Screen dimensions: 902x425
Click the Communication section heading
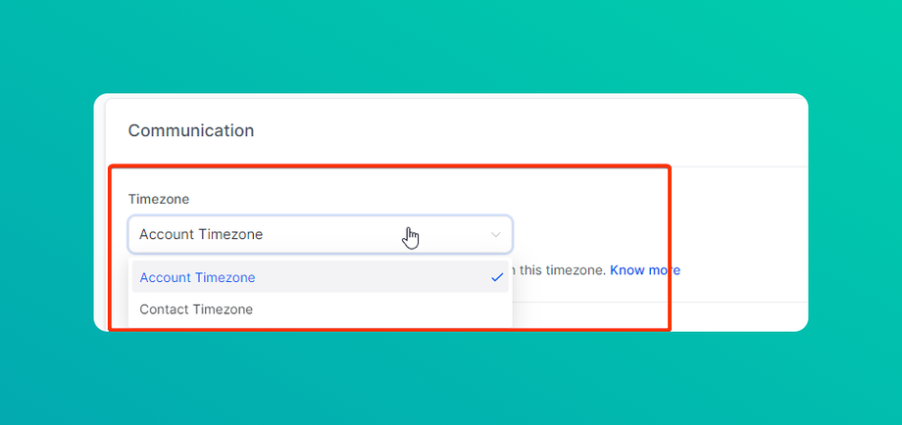pos(191,130)
